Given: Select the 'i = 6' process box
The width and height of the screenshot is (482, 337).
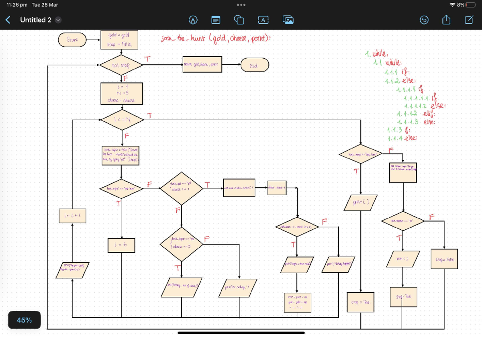Looking at the screenshot, I should (x=121, y=245).
